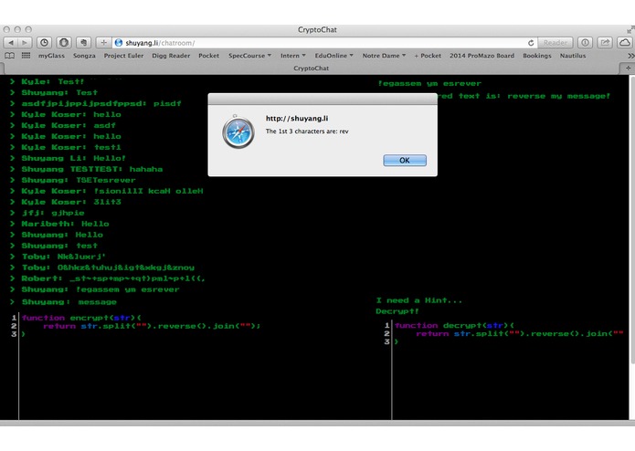
Task: Show more bookmarks via double chevron
Action: tap(630, 56)
